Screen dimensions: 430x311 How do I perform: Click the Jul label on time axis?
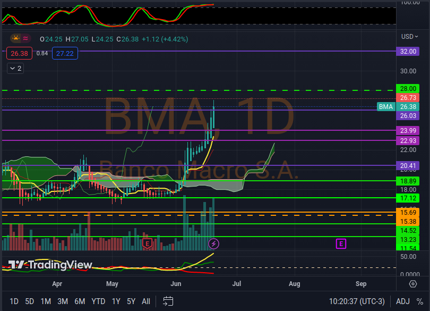pyautogui.click(x=237, y=284)
